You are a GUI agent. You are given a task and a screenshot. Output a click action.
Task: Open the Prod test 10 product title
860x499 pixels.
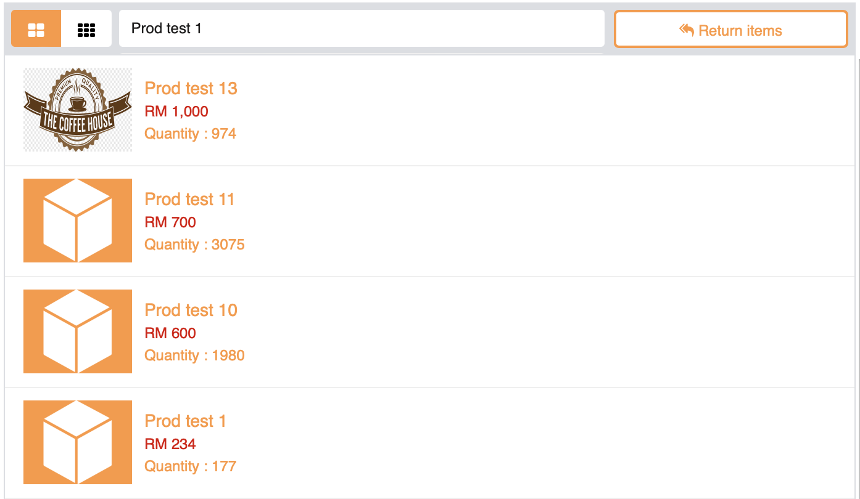pyautogui.click(x=191, y=310)
